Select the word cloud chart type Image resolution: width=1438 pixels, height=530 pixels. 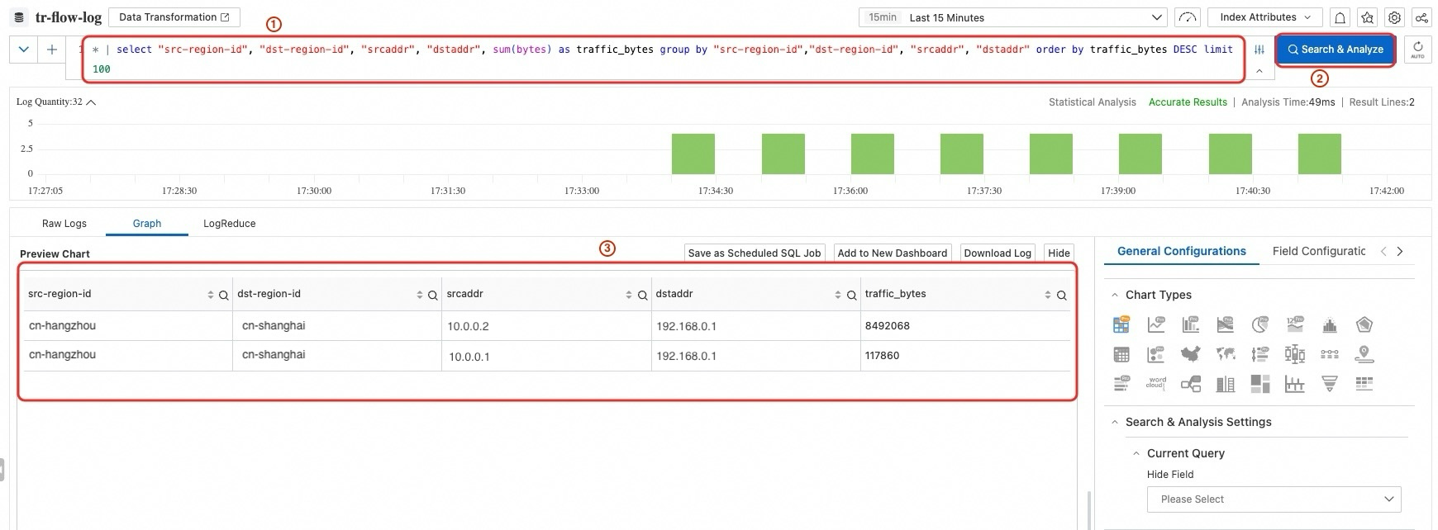(x=1156, y=383)
